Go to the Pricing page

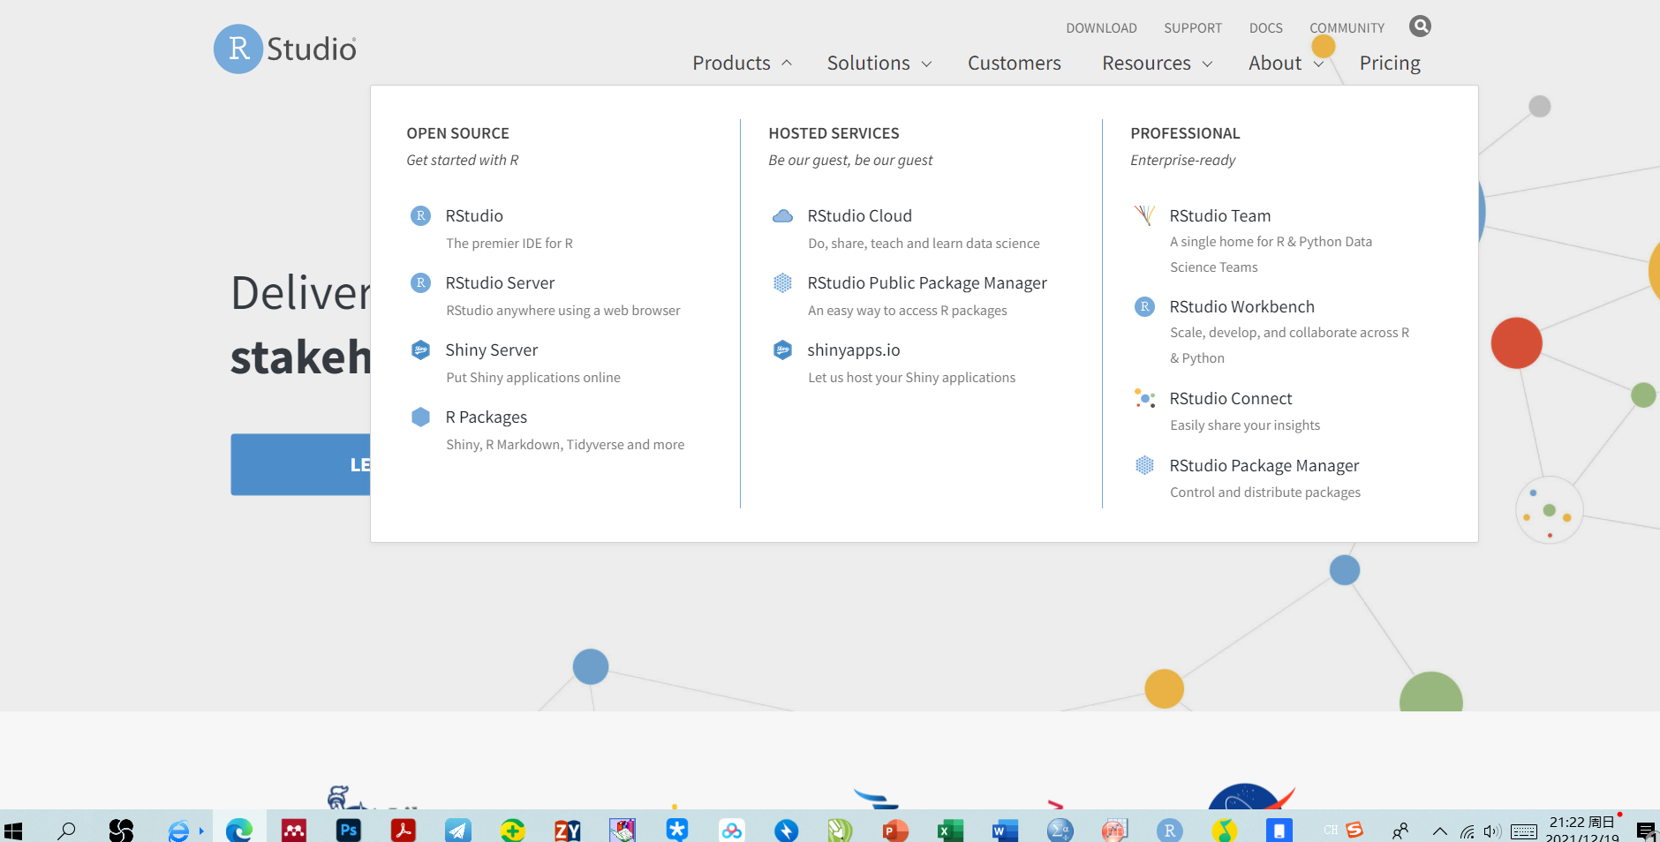click(x=1390, y=63)
